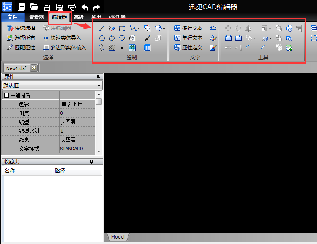Expand the polyline tool dropdown arrow
Screen dimensions: 317x244
pyautogui.click(x=138, y=29)
